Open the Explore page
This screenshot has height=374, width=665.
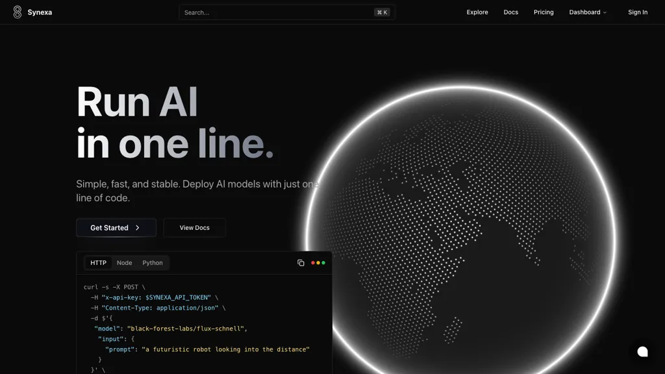tap(477, 12)
